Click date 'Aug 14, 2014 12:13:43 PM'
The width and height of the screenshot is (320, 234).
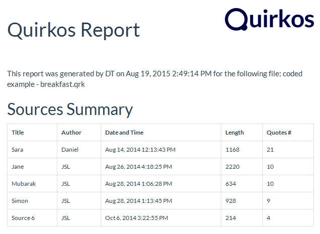click(x=140, y=150)
